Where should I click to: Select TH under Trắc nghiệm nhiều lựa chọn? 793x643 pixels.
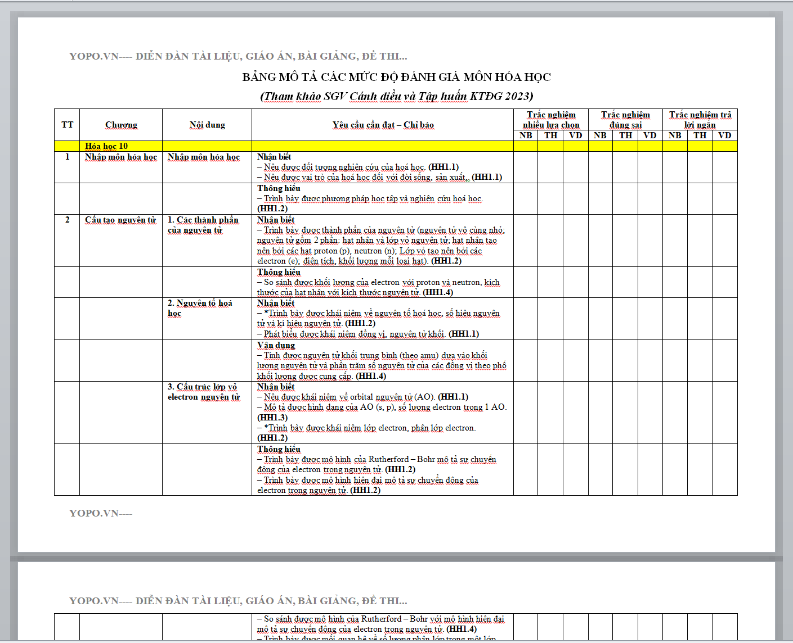coord(550,135)
